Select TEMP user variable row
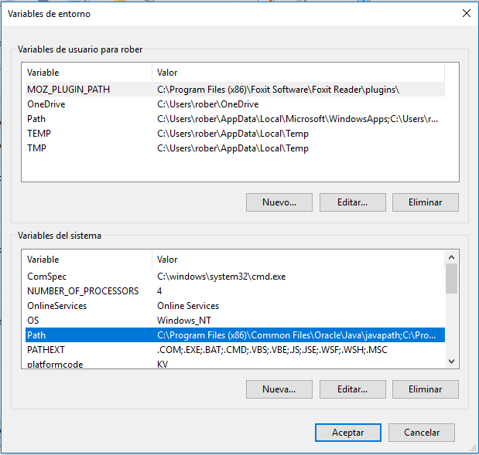479x455 pixels. pos(235,134)
